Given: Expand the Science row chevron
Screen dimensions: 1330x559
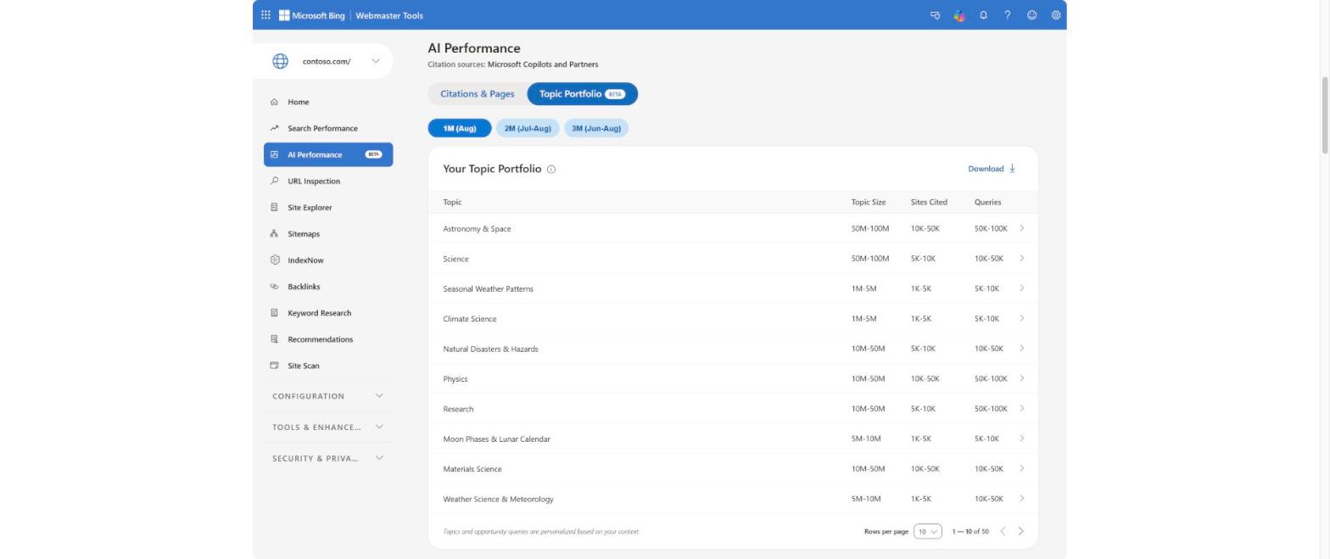Looking at the screenshot, I should [x=1022, y=258].
